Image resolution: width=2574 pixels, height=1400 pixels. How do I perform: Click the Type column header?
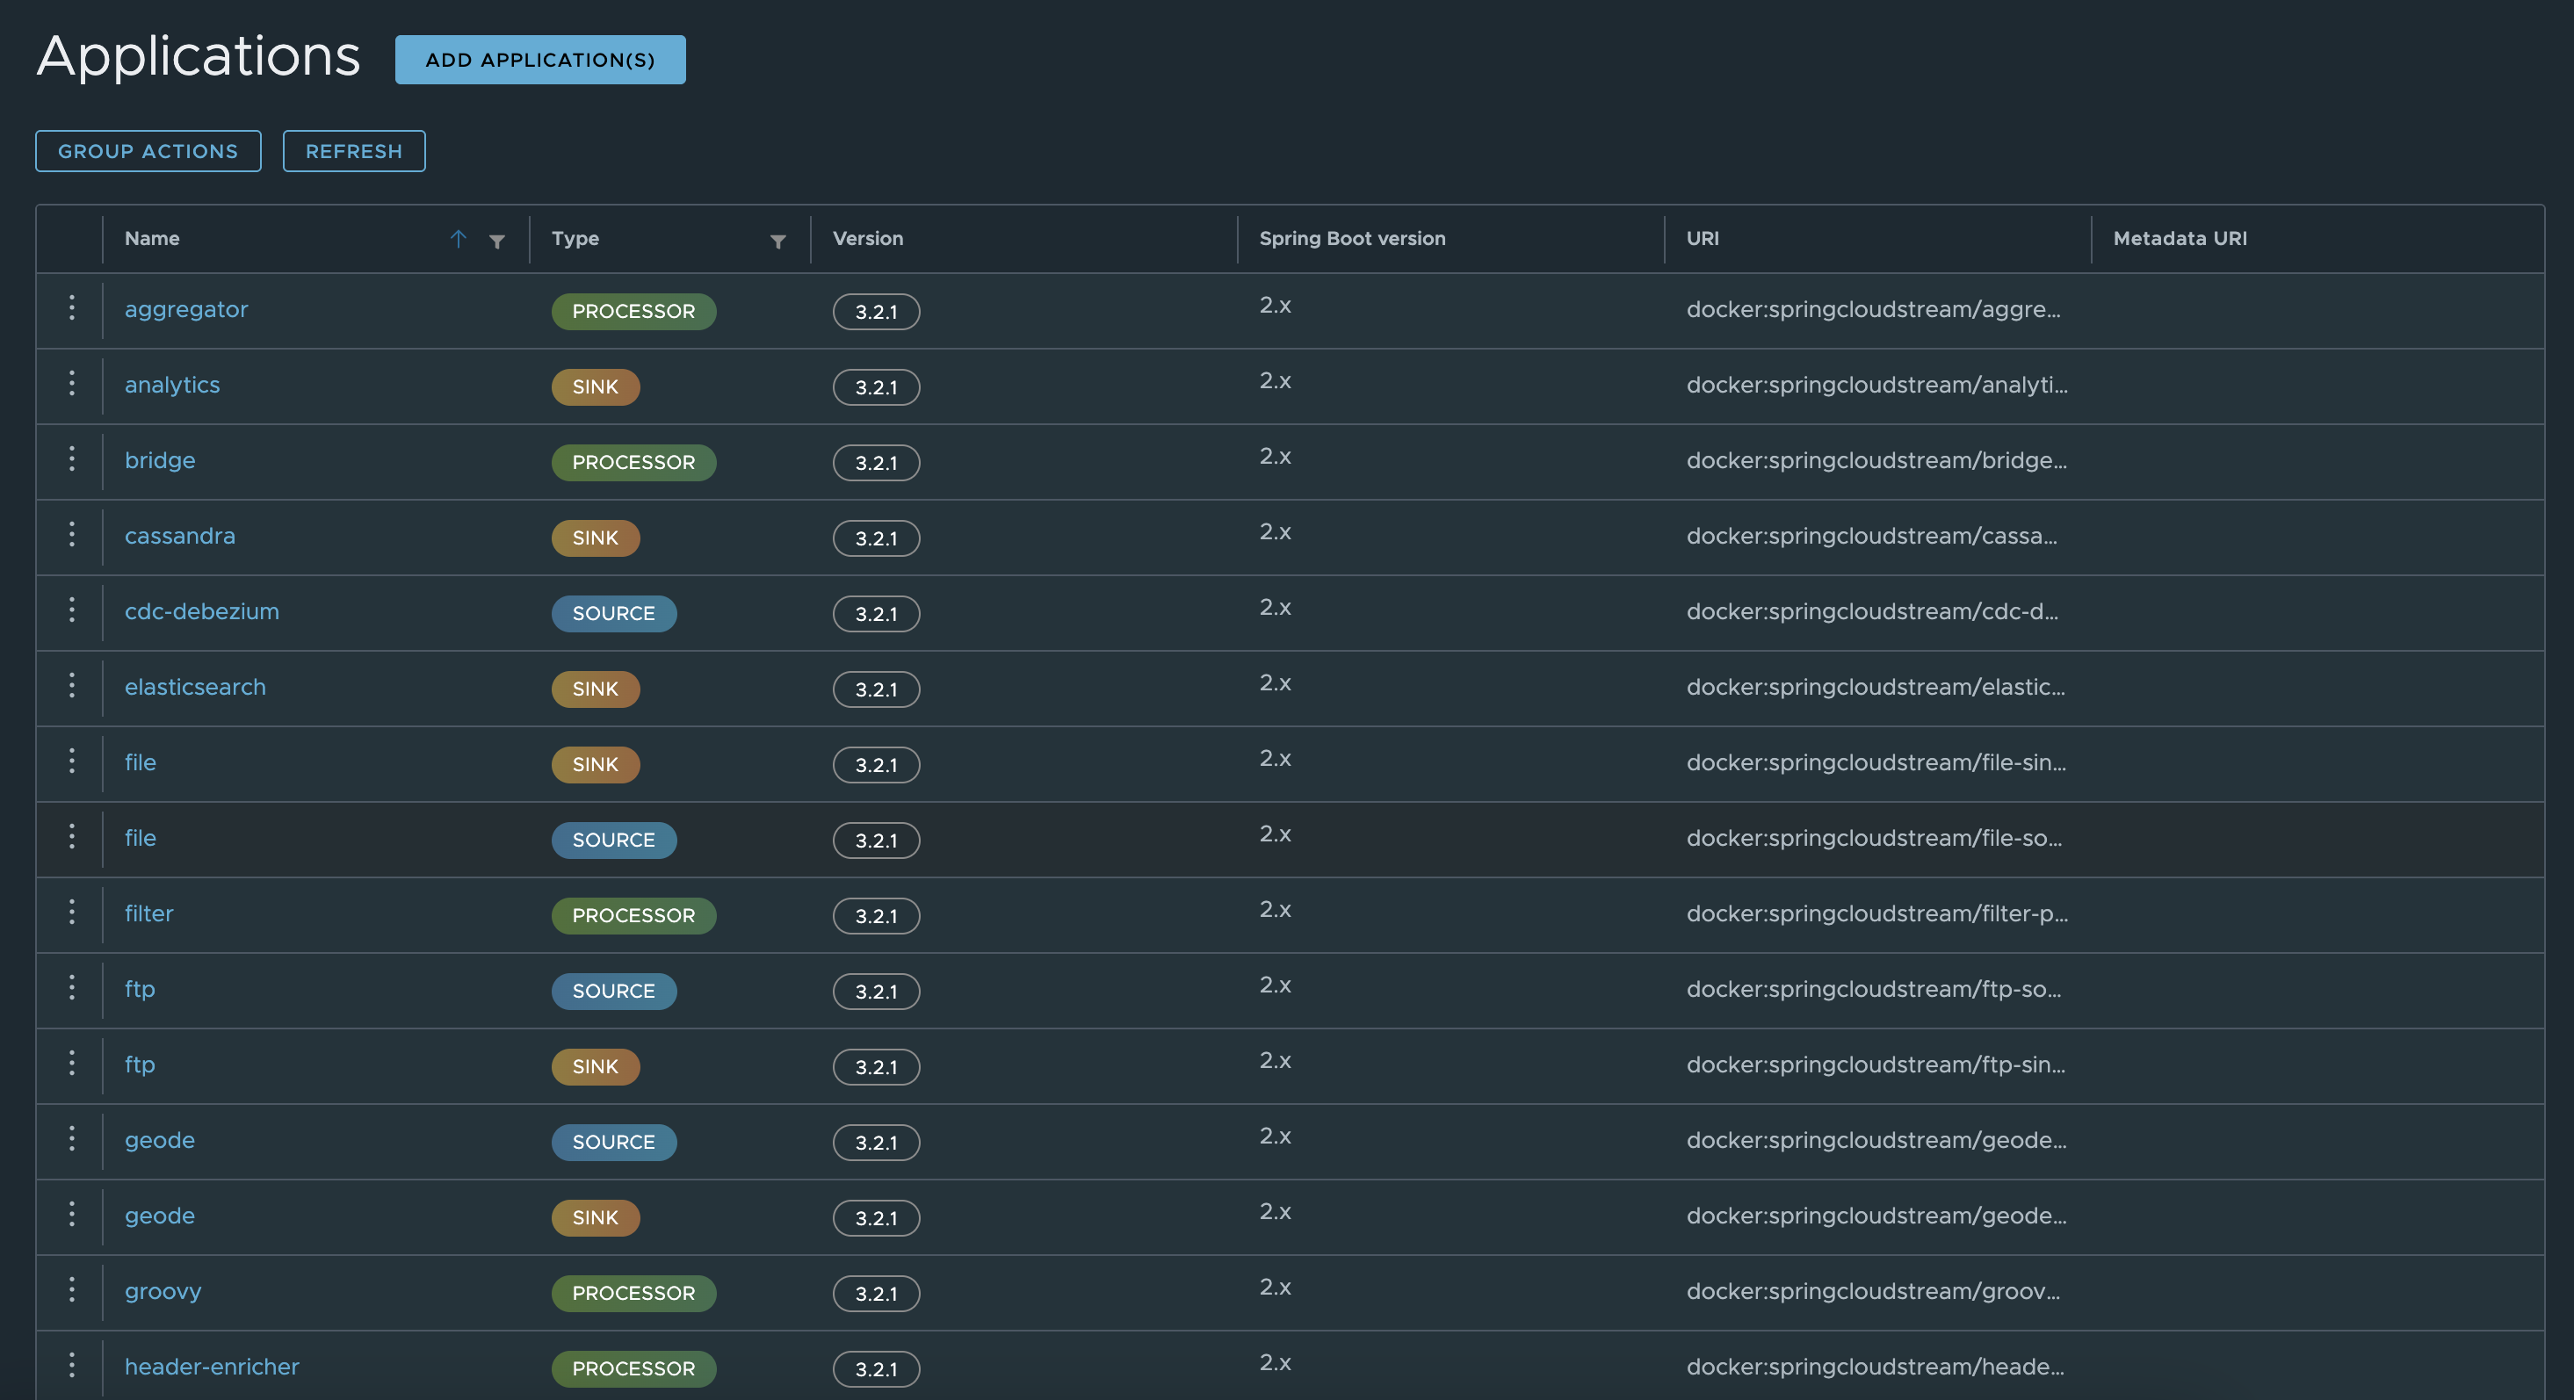pyautogui.click(x=575, y=239)
